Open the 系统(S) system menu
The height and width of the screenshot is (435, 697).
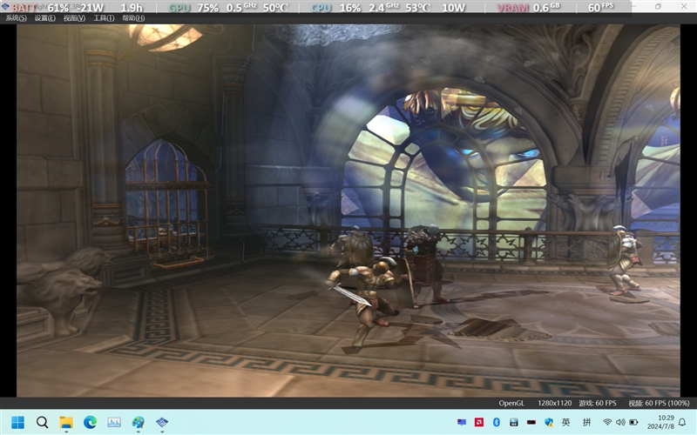pos(16,18)
